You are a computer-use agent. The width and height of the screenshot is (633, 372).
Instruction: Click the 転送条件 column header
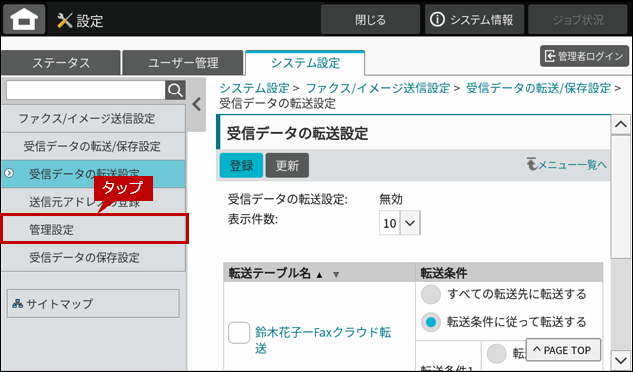click(509, 273)
